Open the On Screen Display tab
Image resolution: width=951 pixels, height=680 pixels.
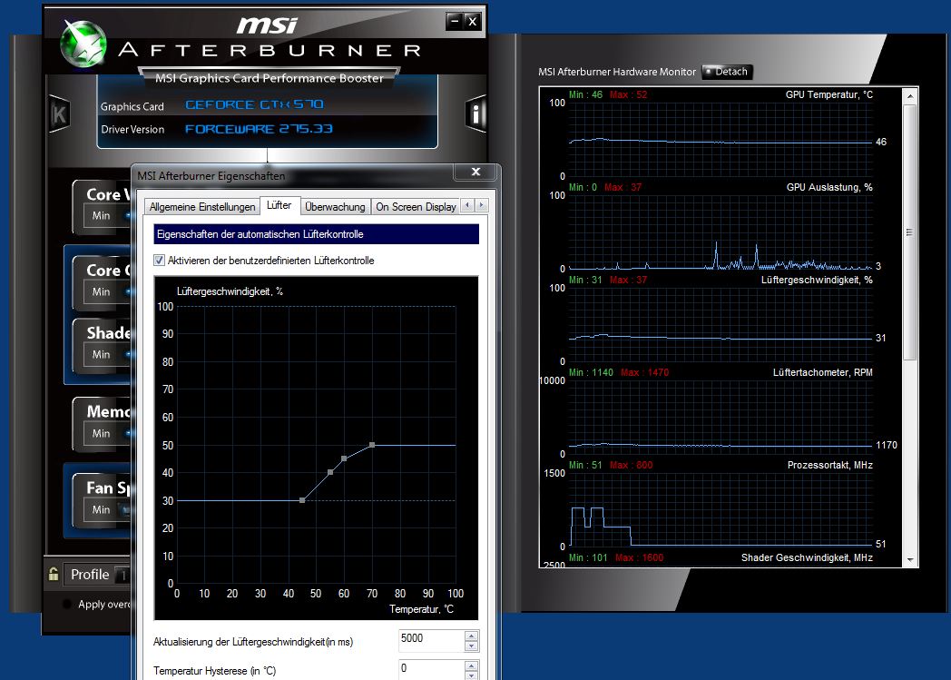click(416, 207)
